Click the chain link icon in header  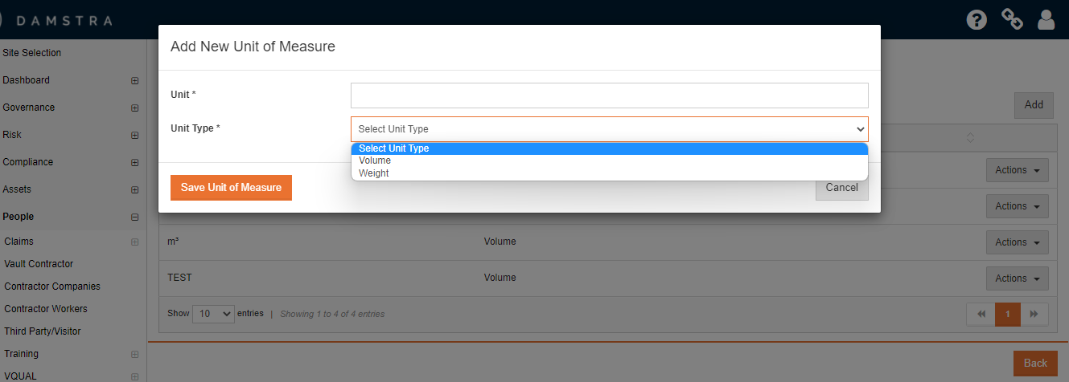click(x=1012, y=19)
